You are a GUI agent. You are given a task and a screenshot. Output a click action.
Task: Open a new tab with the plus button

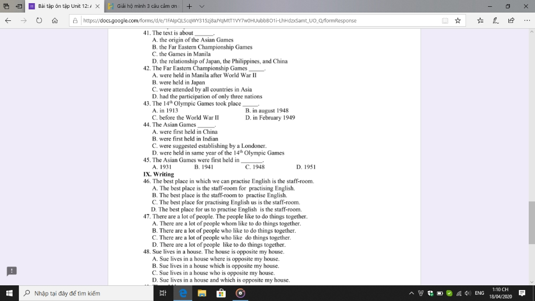coord(189,6)
